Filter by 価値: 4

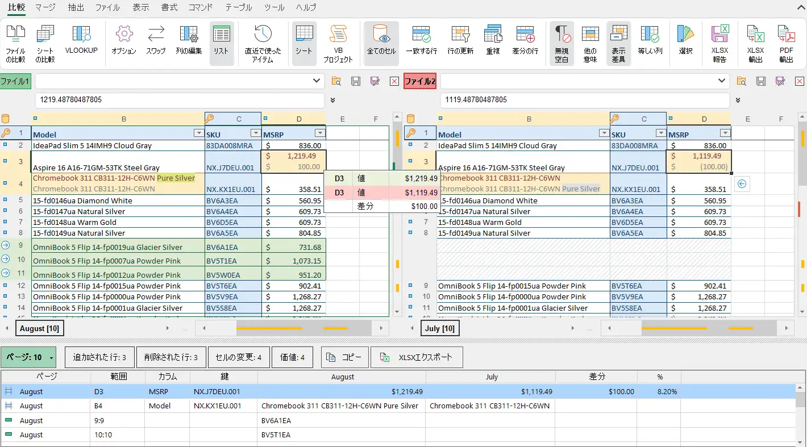pyautogui.click(x=292, y=357)
